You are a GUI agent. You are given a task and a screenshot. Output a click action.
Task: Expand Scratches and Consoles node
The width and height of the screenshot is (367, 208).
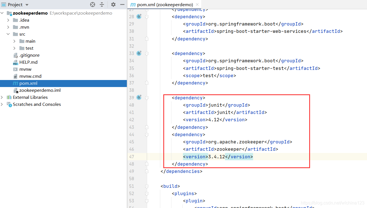tap(2, 104)
